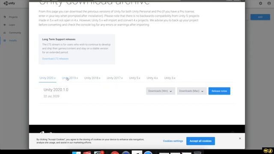This screenshot has width=274, height=154.
Task: Click the blue ADD button in Unity Hub
Action: tap(260, 17)
